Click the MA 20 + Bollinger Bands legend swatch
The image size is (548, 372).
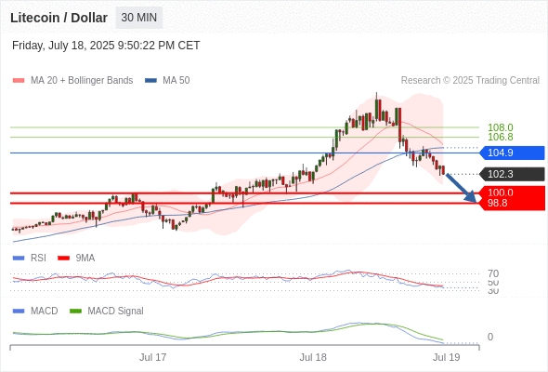point(19,81)
